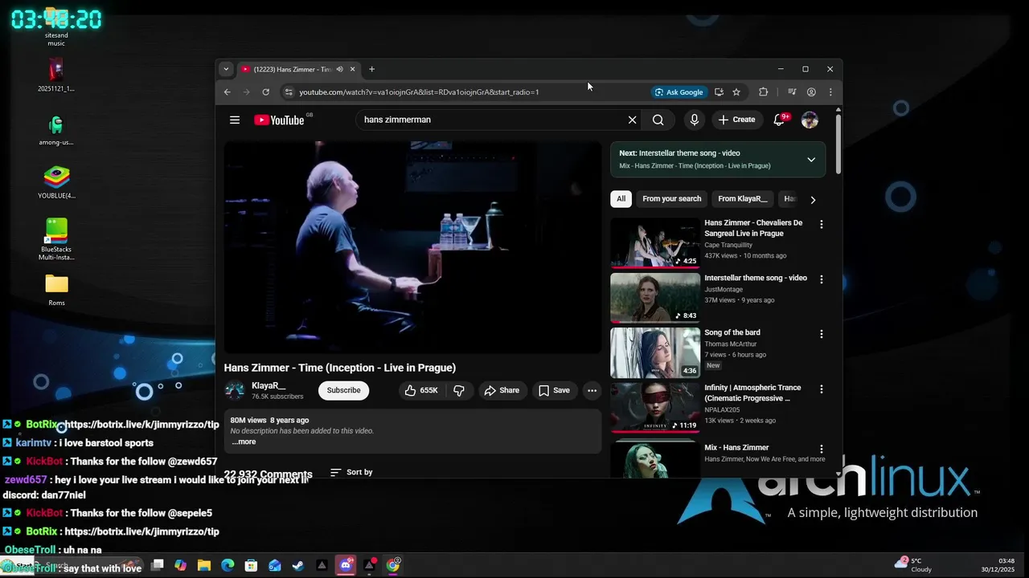1029x578 pixels.
Task: Open BlueStacks Multi-Instance desktop shortcut
Action: tap(56, 239)
